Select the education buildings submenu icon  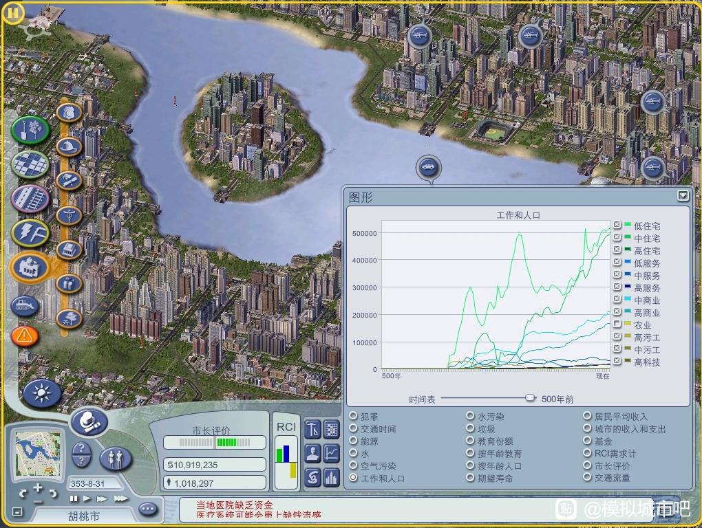69,181
